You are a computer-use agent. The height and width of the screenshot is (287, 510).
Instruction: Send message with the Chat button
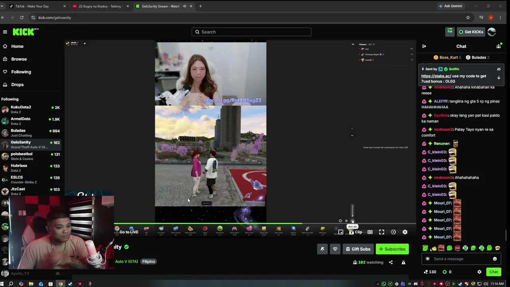[x=494, y=272]
